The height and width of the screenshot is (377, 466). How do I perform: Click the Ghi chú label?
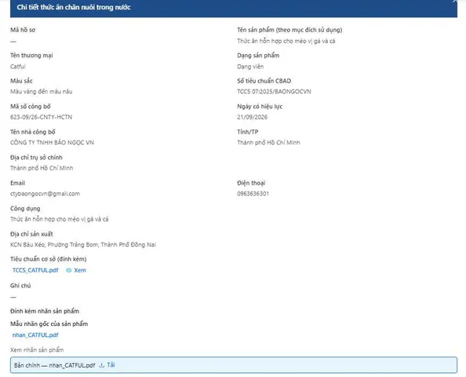point(20,286)
